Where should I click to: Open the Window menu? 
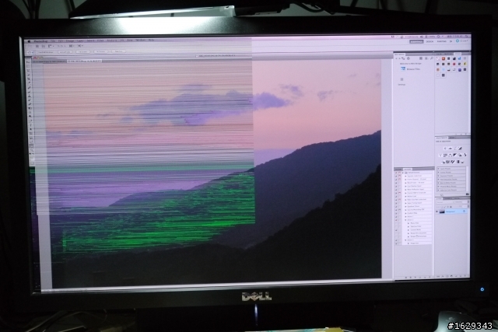coord(140,40)
